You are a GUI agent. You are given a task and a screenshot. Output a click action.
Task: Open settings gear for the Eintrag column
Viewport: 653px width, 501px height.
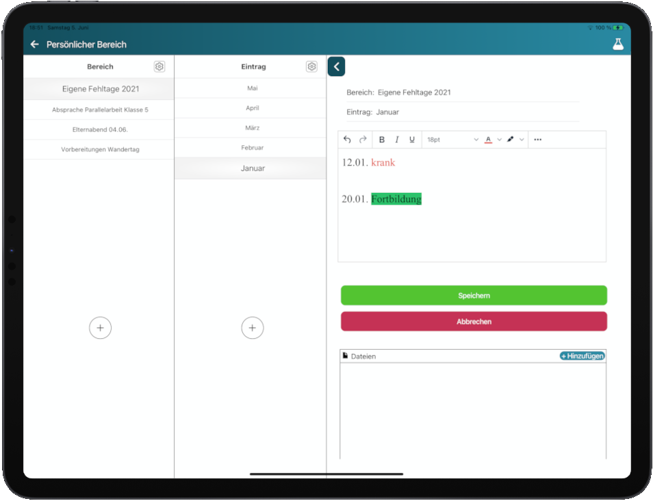click(x=311, y=66)
